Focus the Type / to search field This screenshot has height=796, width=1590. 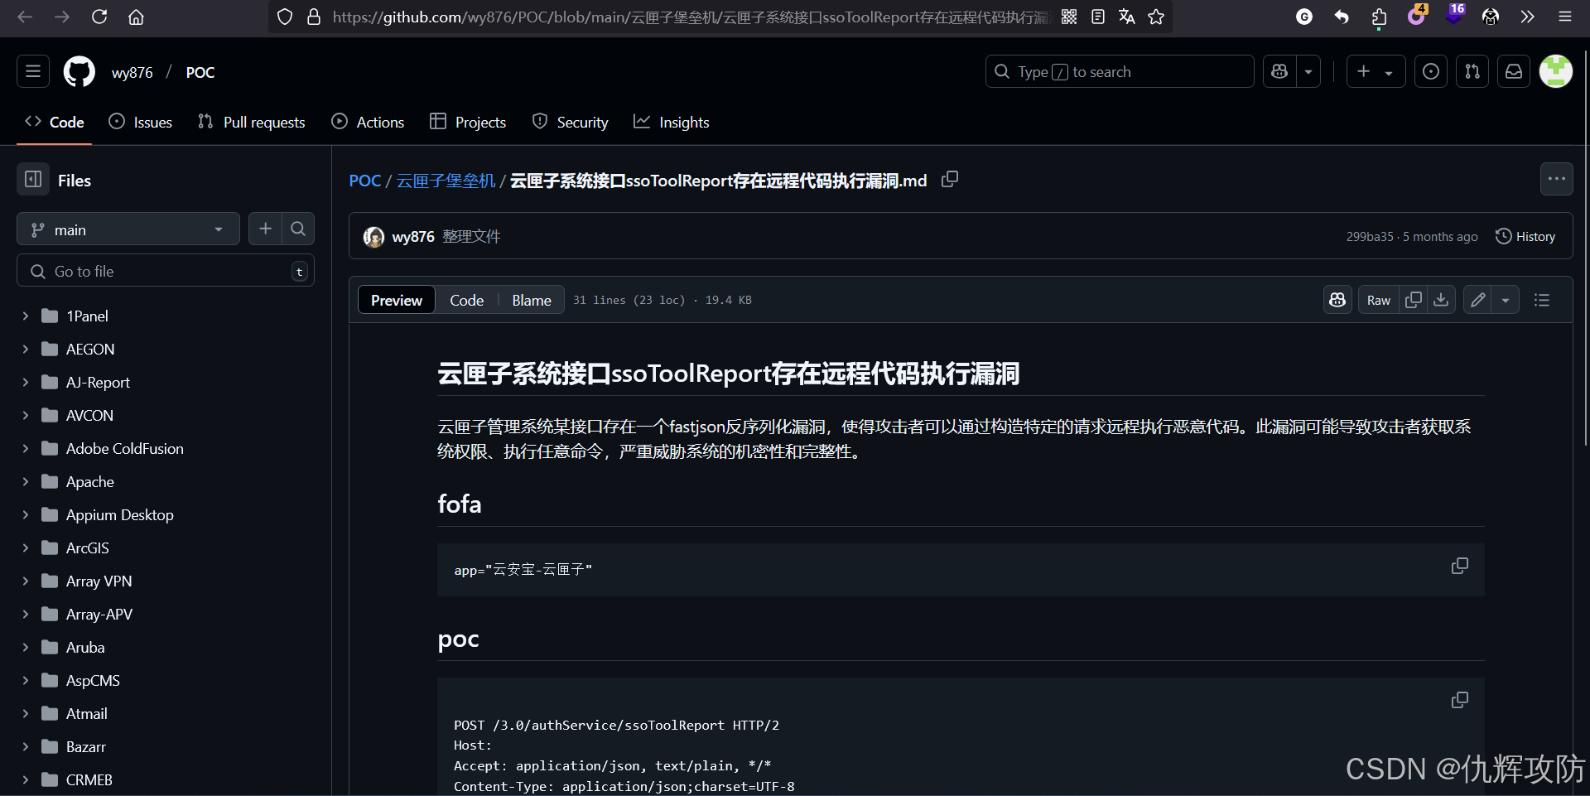click(x=1120, y=72)
